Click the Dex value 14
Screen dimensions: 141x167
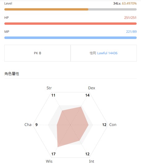coord(87,95)
